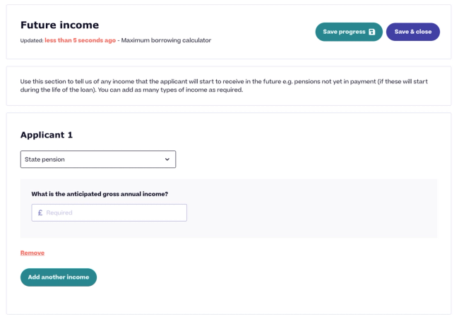This screenshot has width=459, height=319.
Task: Click the 'less than 5 seconds ago' timestamp
Action: point(81,40)
